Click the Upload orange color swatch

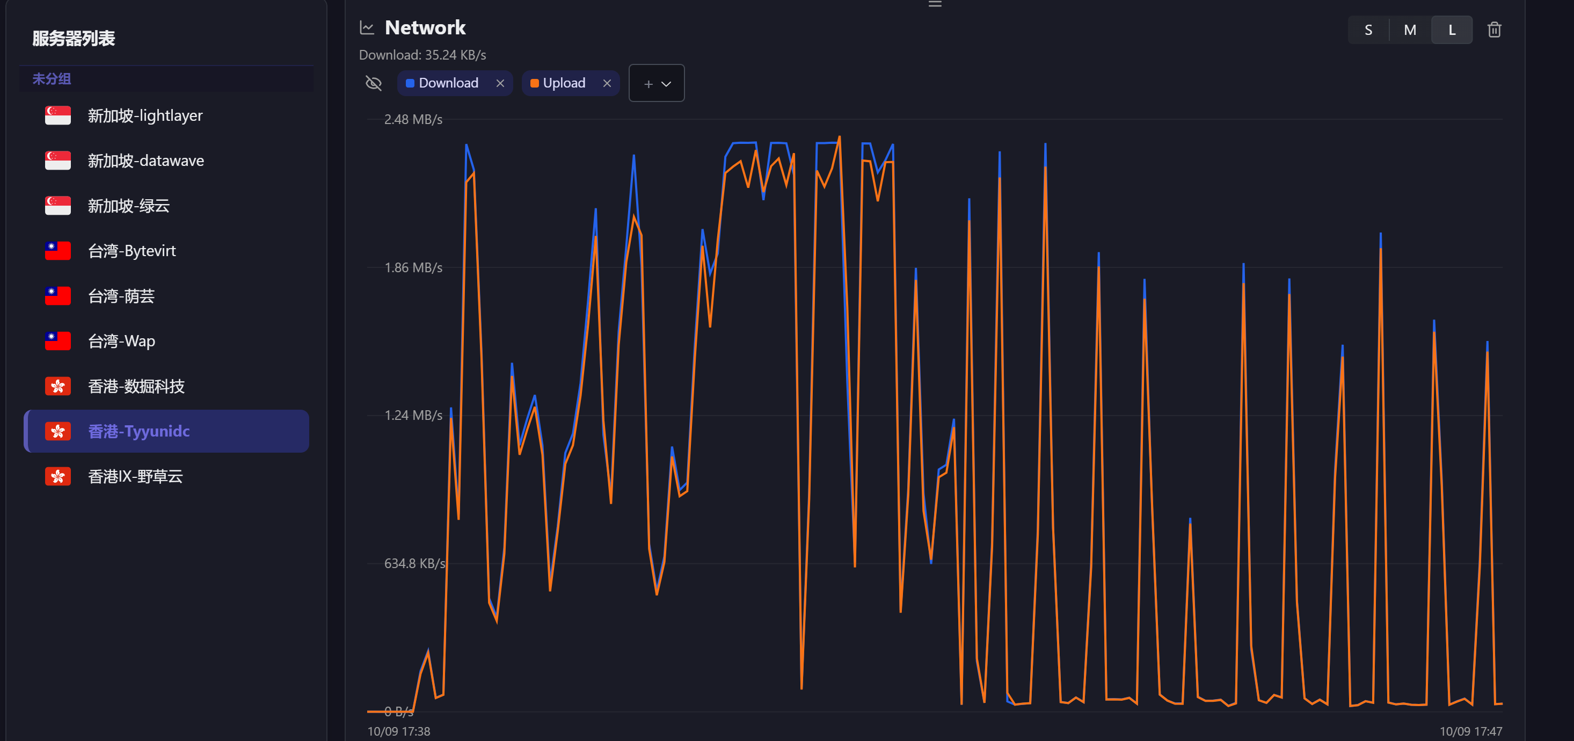tap(534, 83)
